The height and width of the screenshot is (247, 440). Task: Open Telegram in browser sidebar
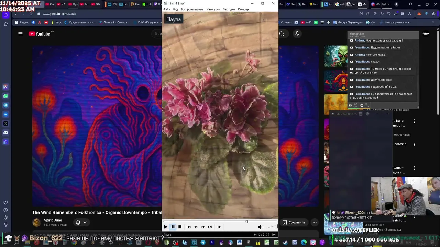5,105
